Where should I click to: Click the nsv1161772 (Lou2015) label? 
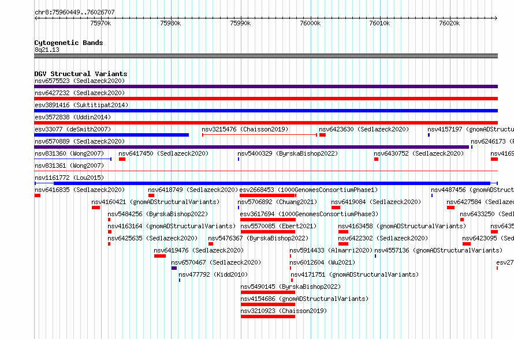pos(69,178)
